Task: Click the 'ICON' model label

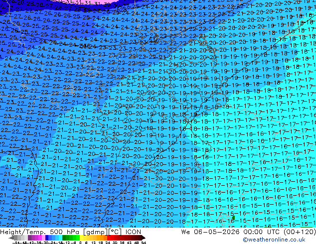Action: [133, 232]
